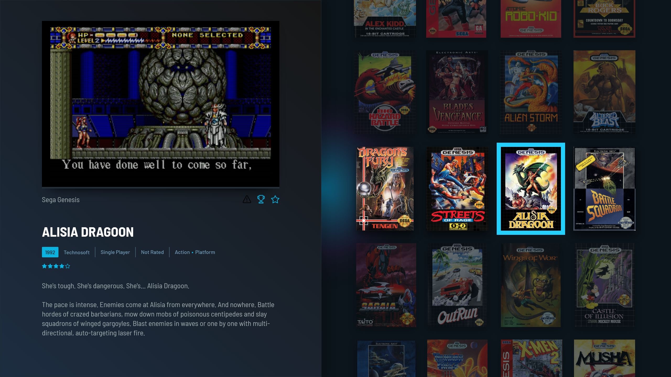Select the Buck Rogers cover
671x377 pixels.
coord(604,19)
